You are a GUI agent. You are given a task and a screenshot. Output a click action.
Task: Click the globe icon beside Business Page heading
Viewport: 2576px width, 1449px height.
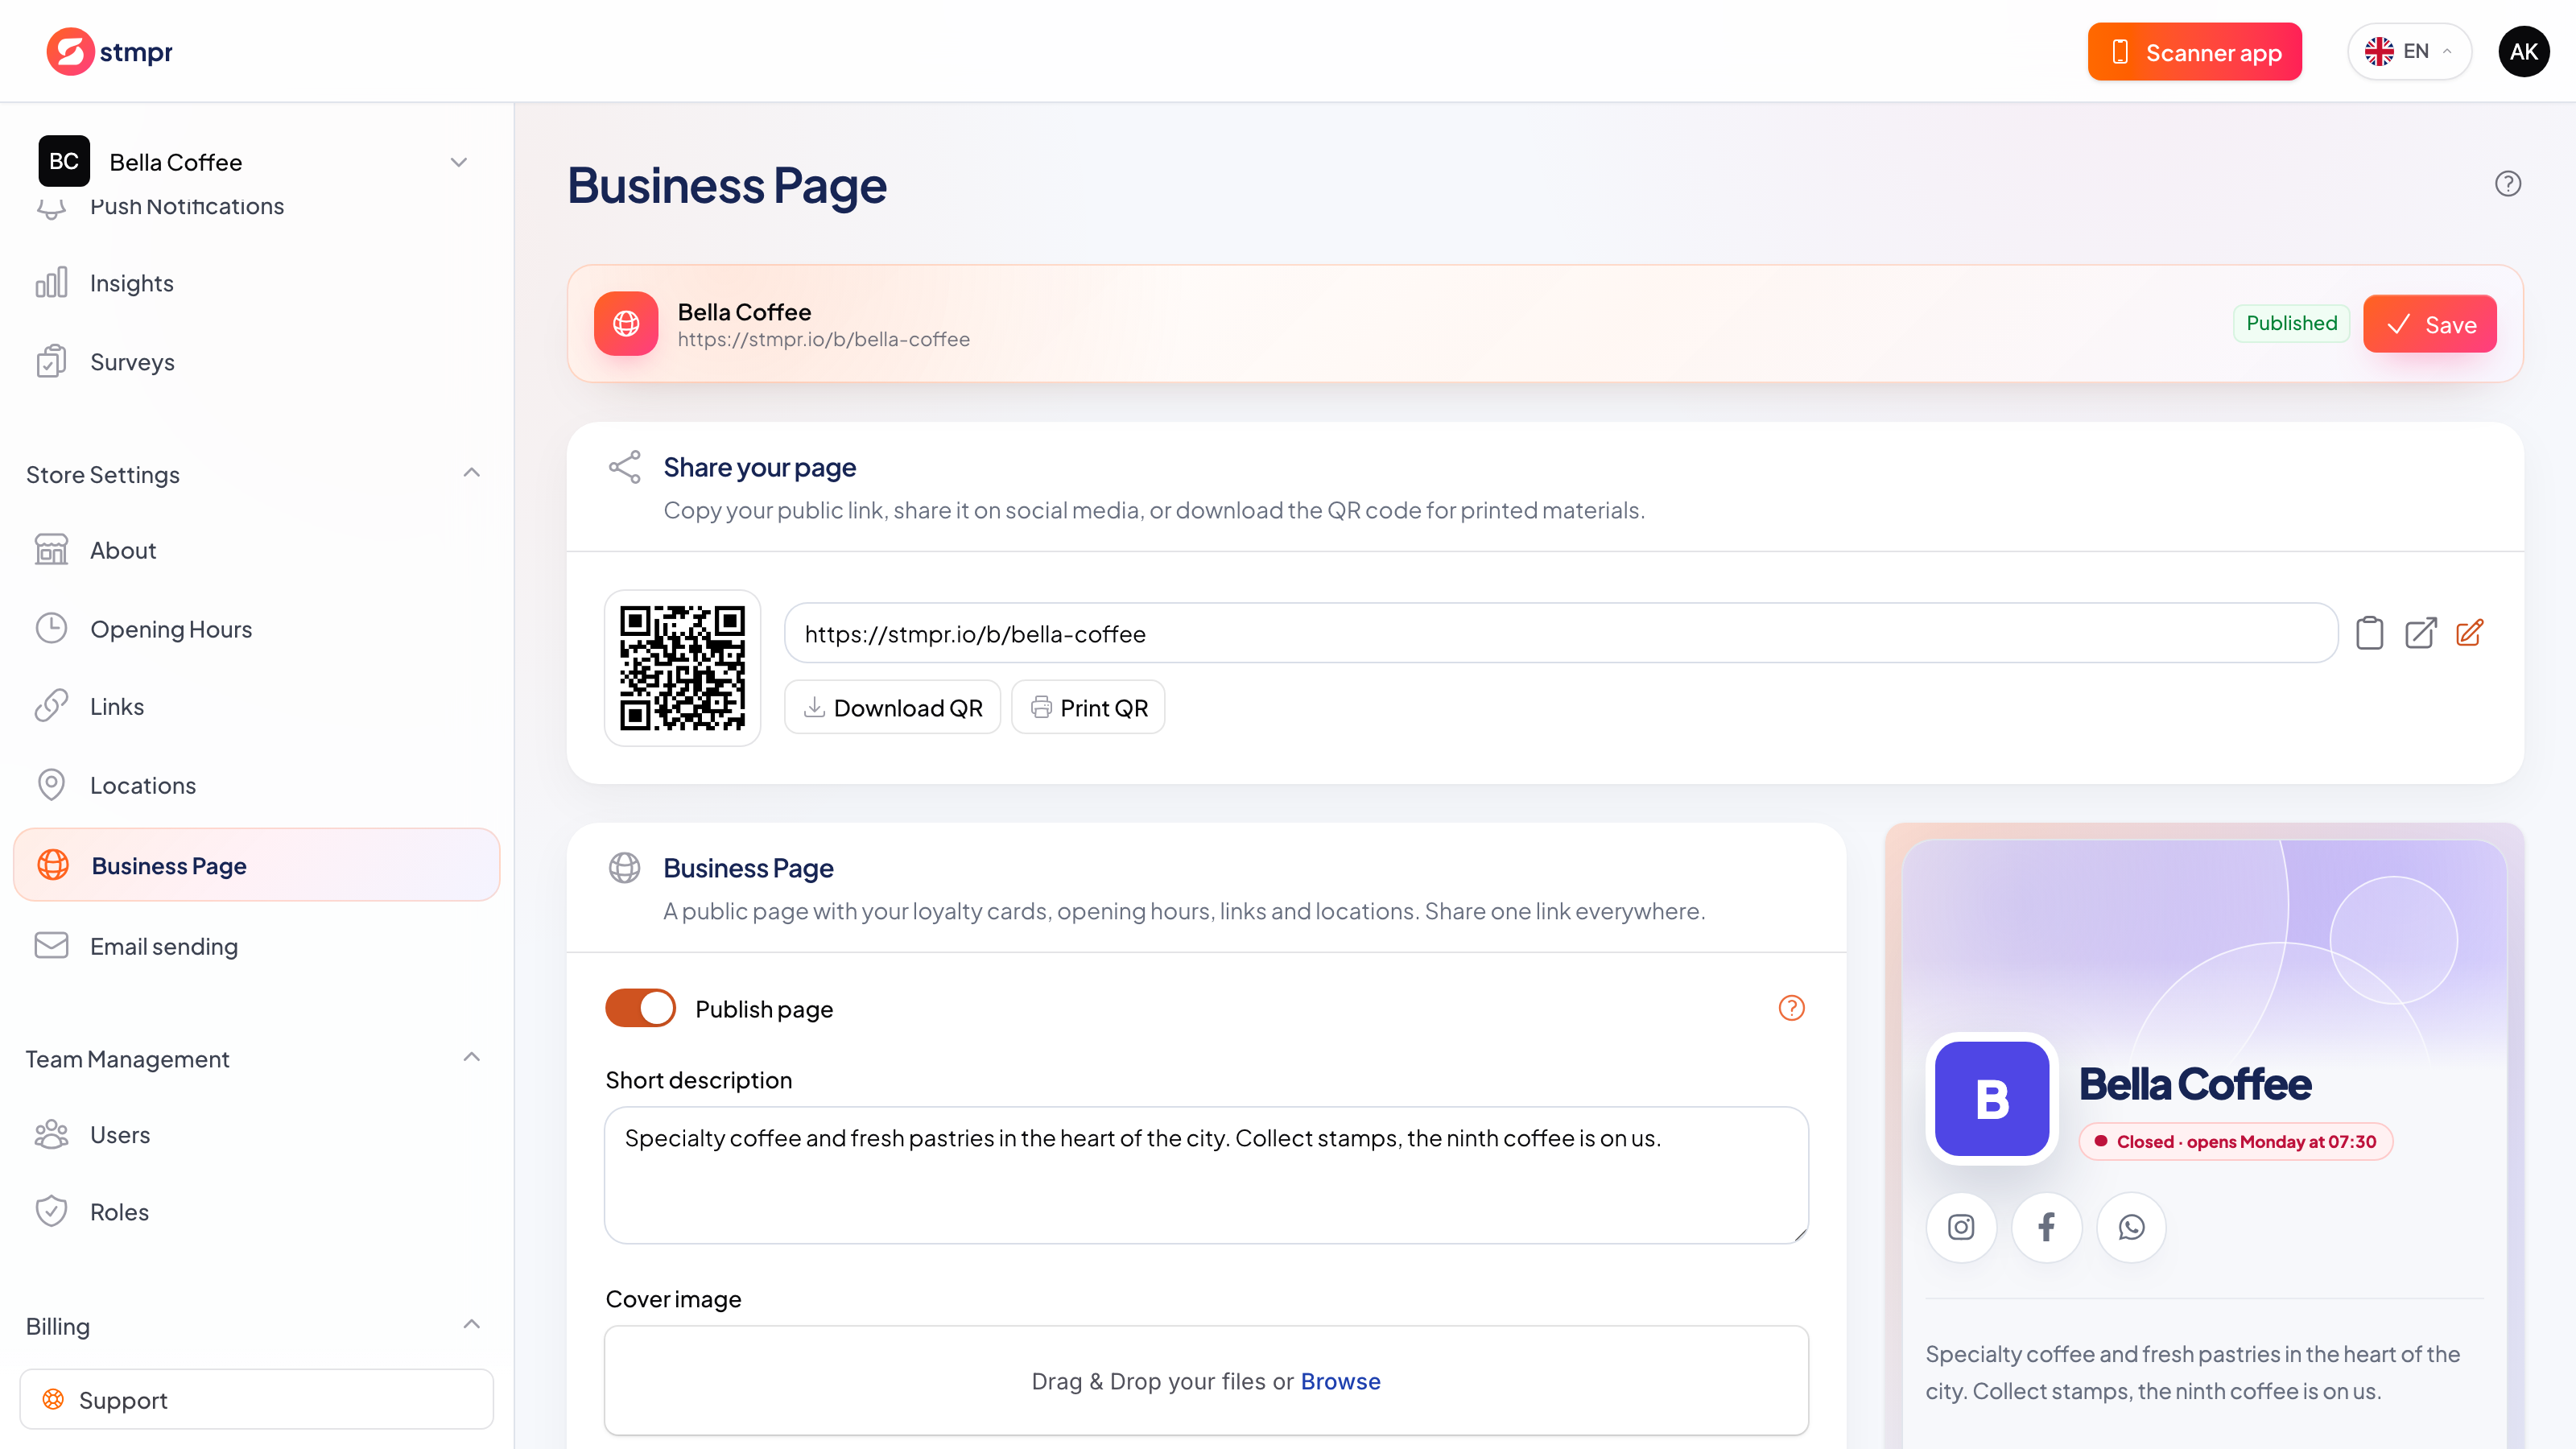tap(625, 868)
